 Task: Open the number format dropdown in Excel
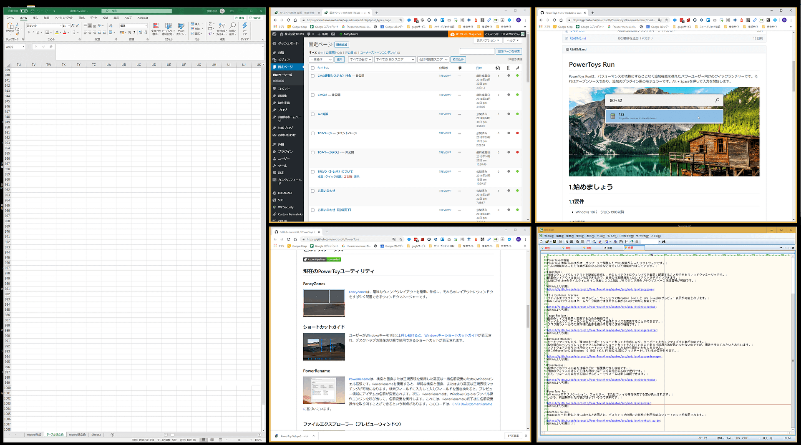coord(146,26)
